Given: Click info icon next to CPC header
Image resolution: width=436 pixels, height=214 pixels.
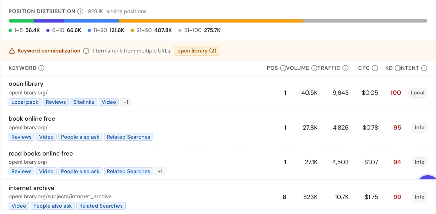Looking at the screenshot, I should [x=375, y=68].
